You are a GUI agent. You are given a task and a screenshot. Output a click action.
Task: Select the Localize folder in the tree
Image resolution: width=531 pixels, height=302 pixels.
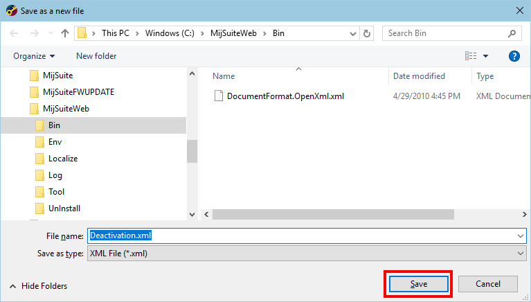[x=62, y=159]
